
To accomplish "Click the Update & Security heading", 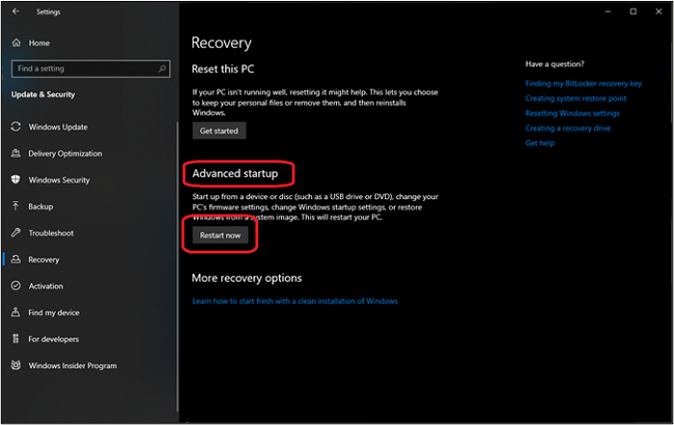I will coord(43,94).
